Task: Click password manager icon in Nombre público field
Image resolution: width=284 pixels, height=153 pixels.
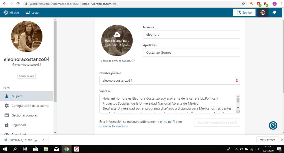Action: click(237, 81)
